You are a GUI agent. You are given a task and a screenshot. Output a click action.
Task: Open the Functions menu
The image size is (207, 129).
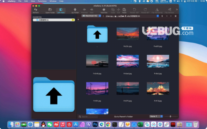coord(42,1)
